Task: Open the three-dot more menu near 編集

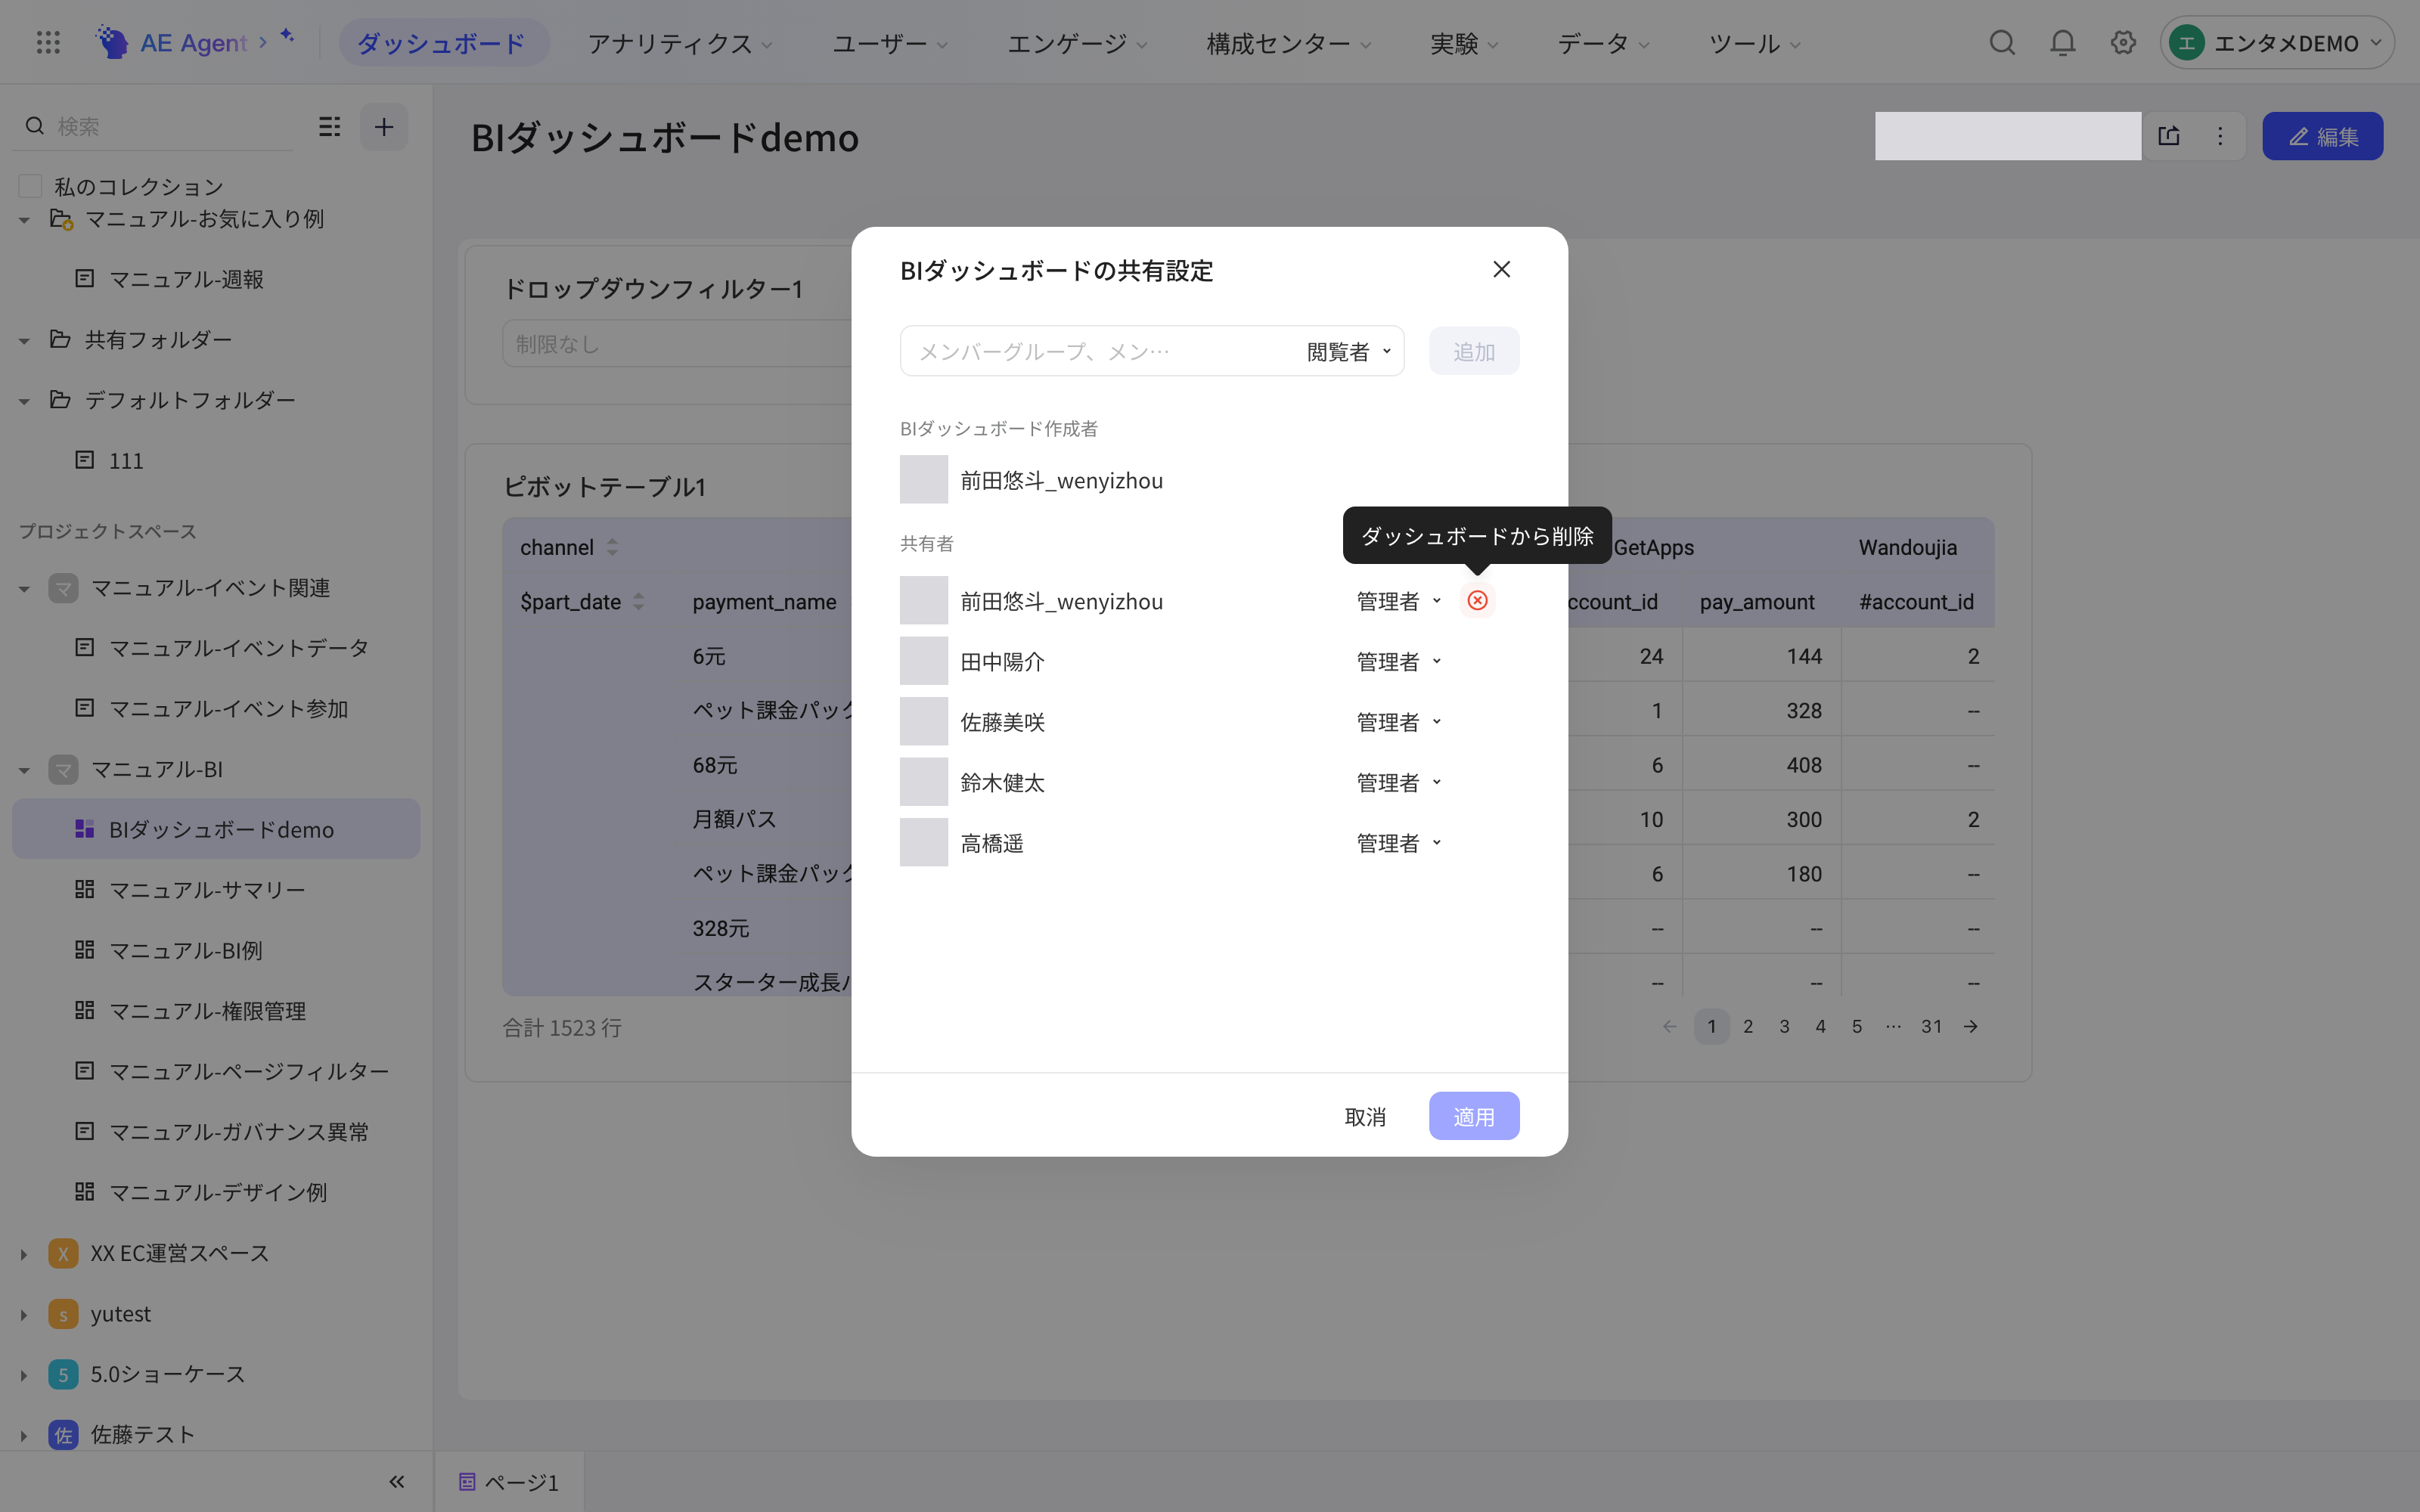Action: (2220, 136)
